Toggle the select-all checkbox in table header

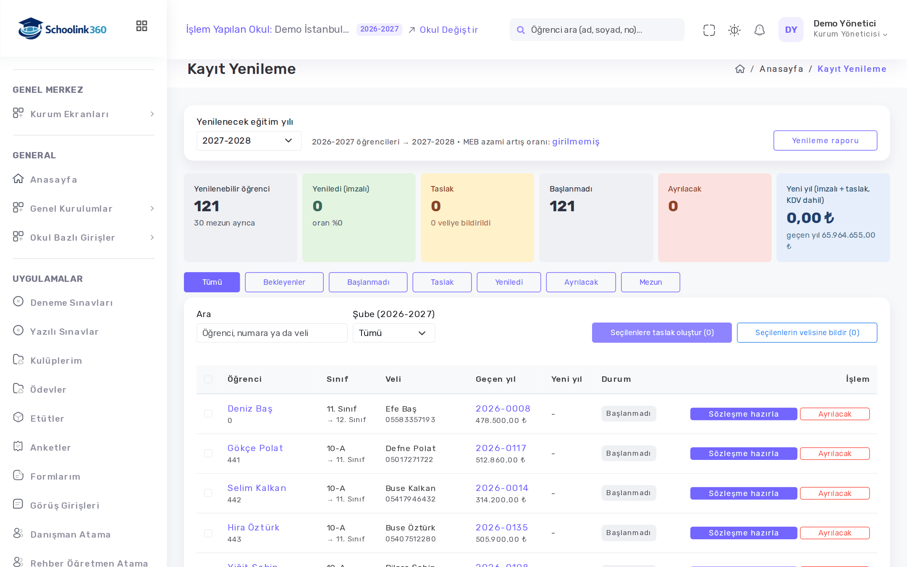coord(208,380)
